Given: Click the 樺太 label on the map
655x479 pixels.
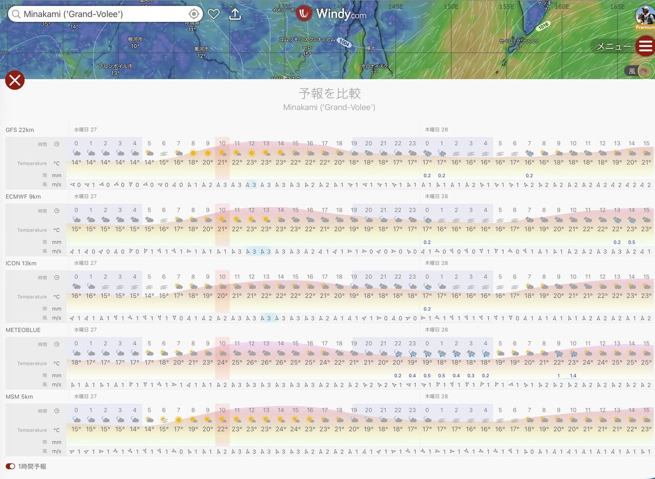Looking at the screenshot, I should (x=371, y=49).
